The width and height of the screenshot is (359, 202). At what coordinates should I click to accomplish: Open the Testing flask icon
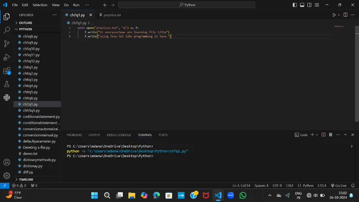(x=7, y=84)
